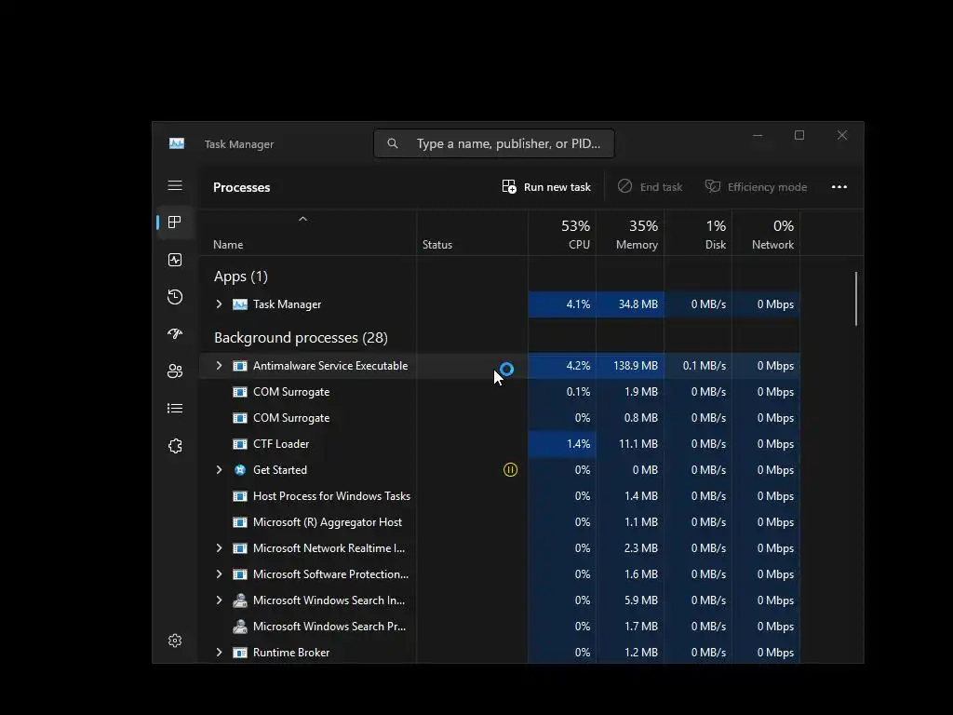Screen dimensions: 953x715
Task: Click the 34.8 MB memory cell
Action: pos(630,304)
